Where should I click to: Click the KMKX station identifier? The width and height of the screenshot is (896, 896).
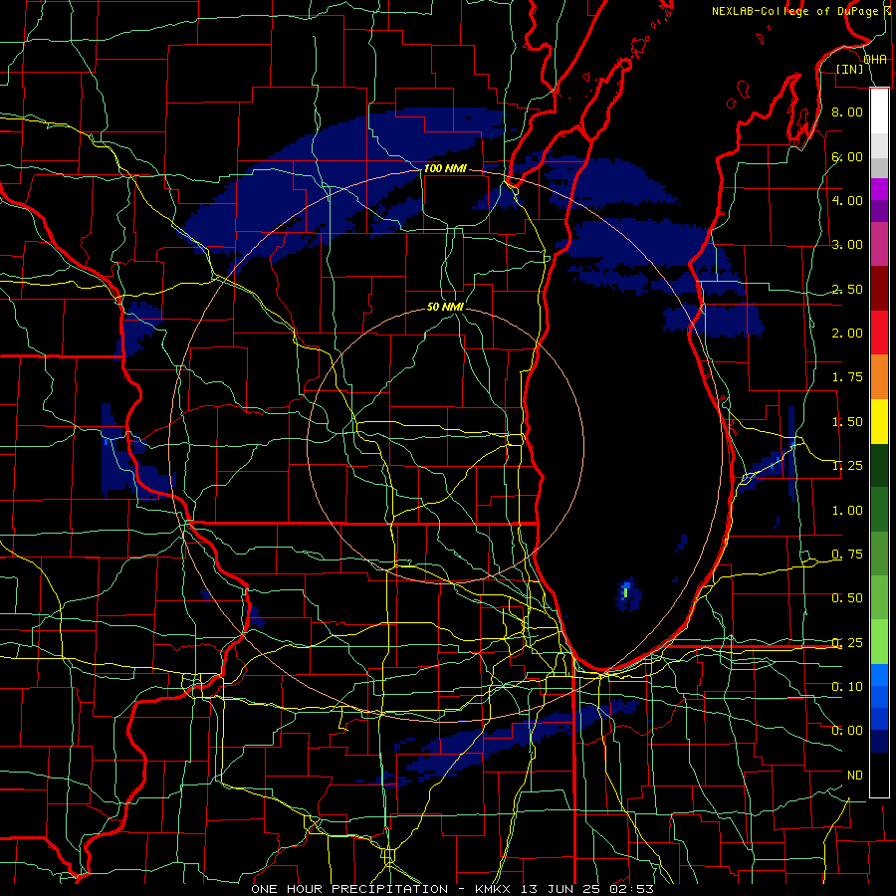click(x=493, y=889)
